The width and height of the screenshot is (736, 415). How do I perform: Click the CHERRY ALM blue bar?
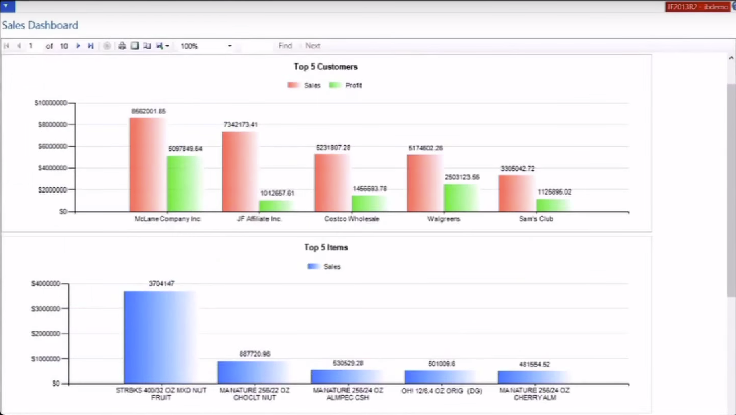534,377
